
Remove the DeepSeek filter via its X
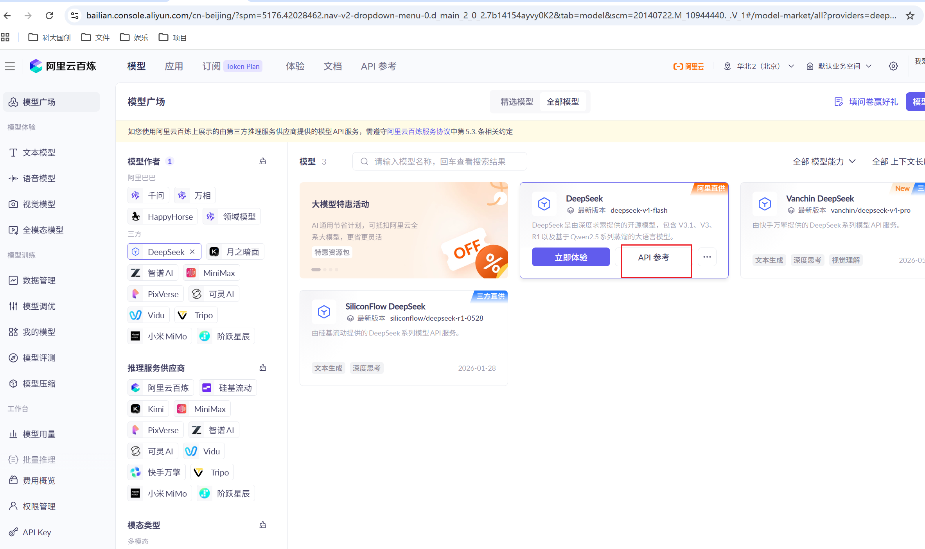[192, 252]
